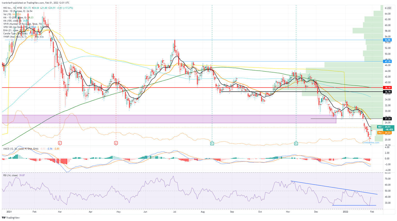Viewport: 397px width, 221px height.
Task: Click the Dec label on time axis
Action: coord(316,212)
